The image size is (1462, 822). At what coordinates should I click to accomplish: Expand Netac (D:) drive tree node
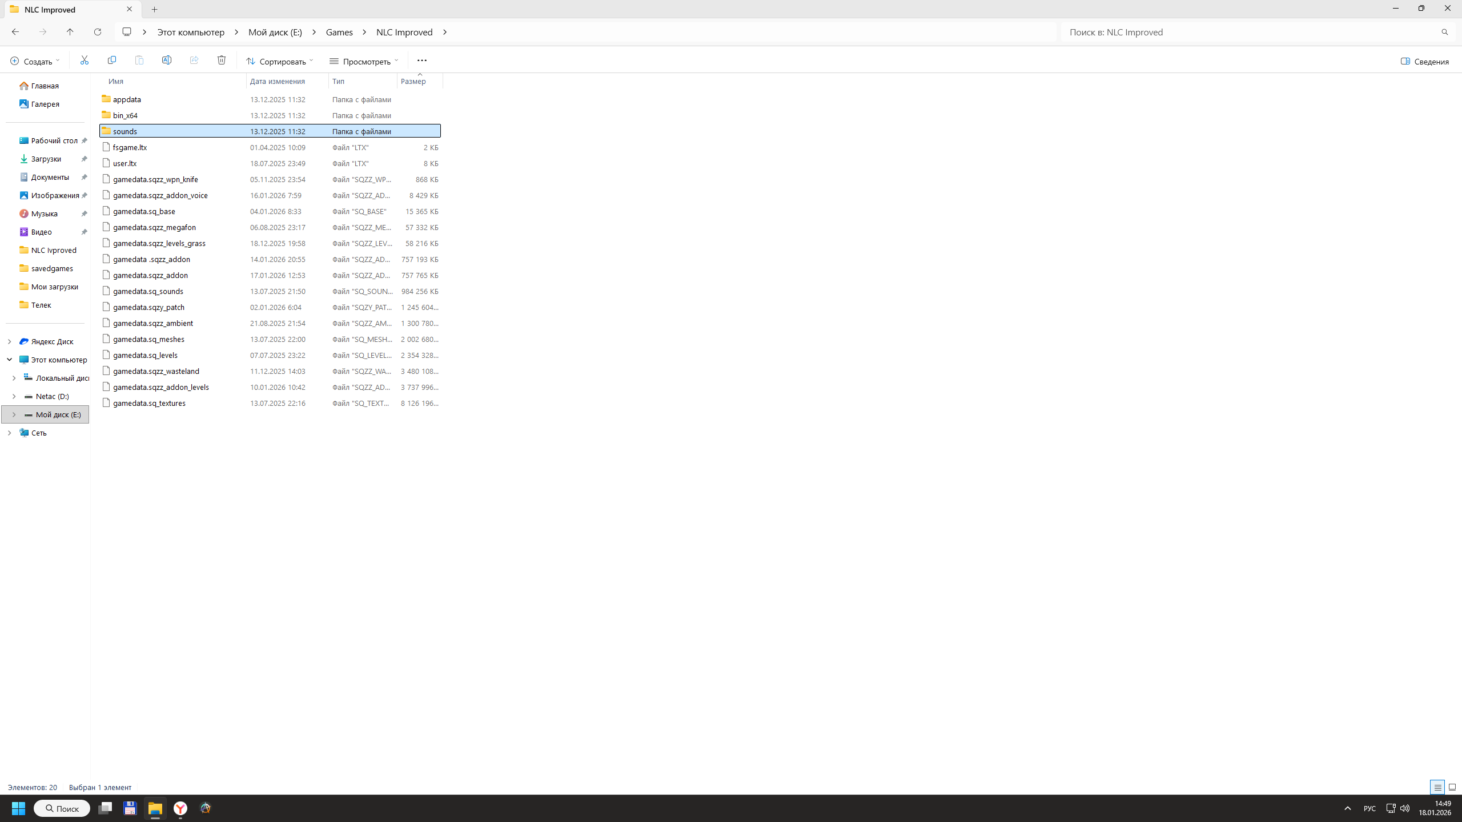(14, 396)
